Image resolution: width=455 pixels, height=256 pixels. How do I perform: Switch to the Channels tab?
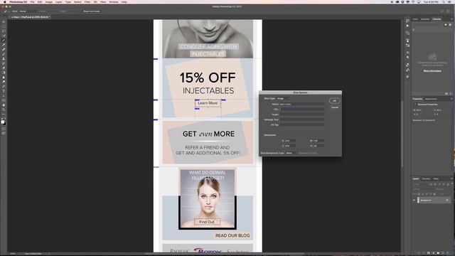pos(427,178)
